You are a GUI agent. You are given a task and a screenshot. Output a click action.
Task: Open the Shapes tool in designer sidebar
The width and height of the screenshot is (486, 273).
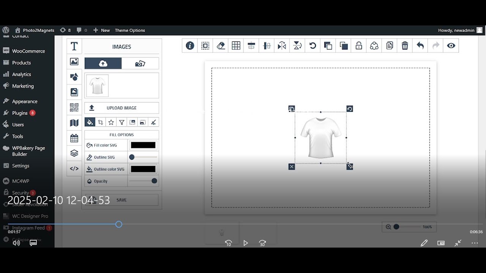tap(74, 77)
